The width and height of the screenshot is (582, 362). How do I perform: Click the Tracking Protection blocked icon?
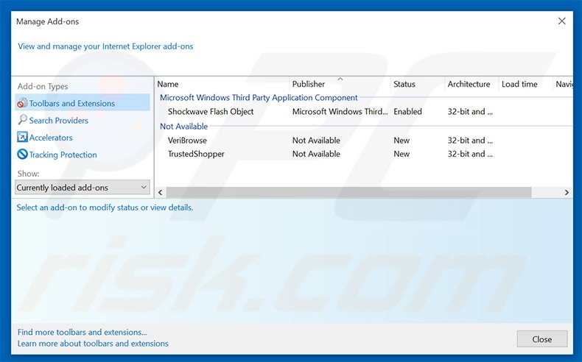(22, 154)
